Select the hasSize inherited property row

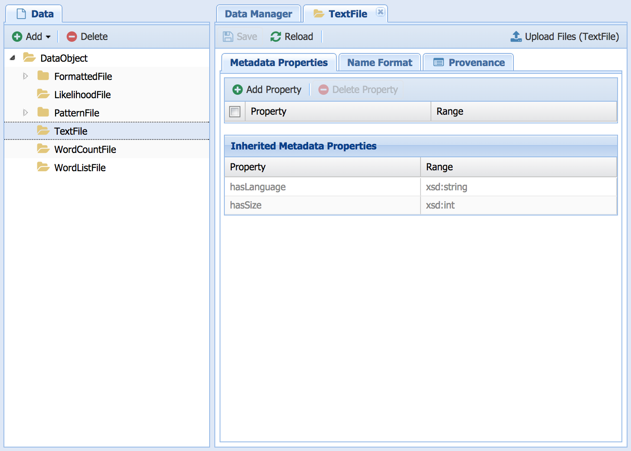pos(322,205)
